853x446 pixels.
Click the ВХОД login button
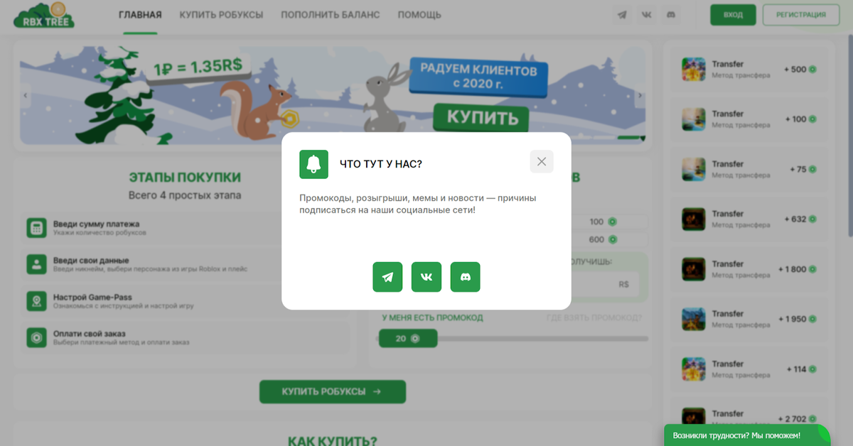733,15
